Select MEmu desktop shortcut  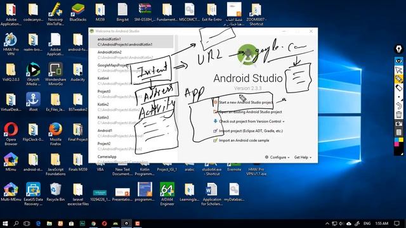pos(11,162)
